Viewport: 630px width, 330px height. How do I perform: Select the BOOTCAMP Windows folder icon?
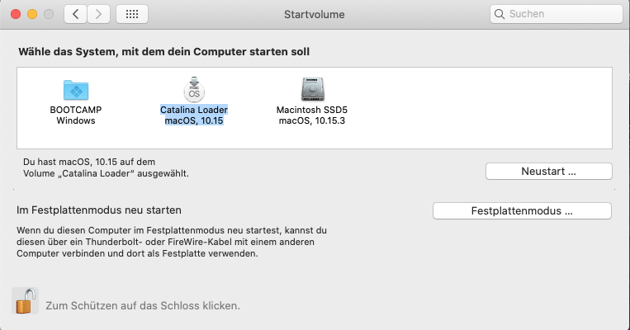tap(76, 90)
